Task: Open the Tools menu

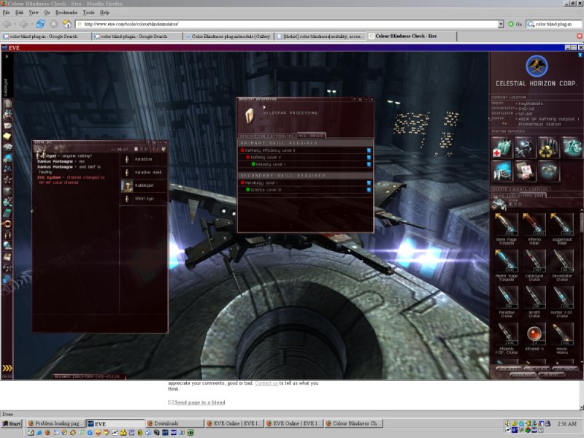Action: coord(88,12)
